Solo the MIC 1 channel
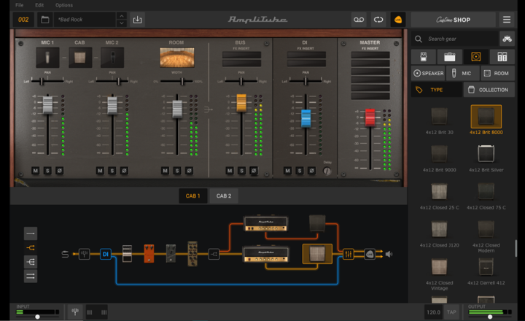Viewport: 525px width, 321px height. (47, 171)
